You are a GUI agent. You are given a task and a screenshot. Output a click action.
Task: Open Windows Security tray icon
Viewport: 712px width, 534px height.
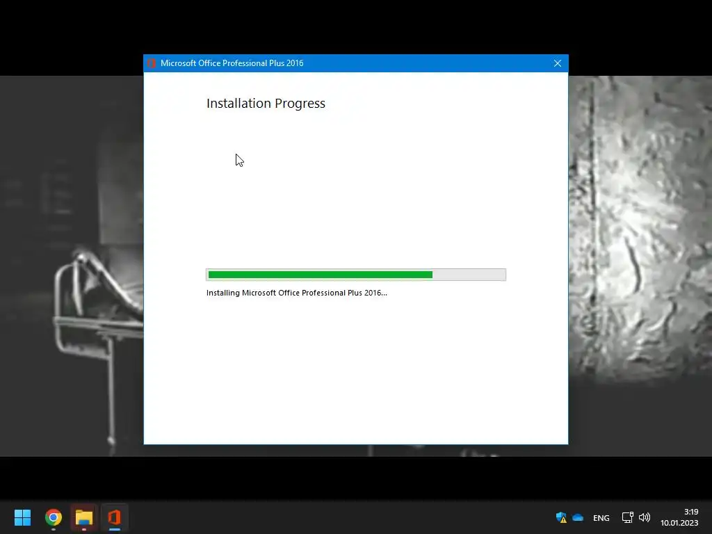click(x=561, y=517)
